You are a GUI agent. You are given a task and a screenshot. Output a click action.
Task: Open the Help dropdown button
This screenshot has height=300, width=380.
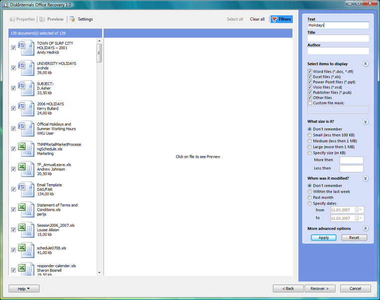tap(24, 289)
